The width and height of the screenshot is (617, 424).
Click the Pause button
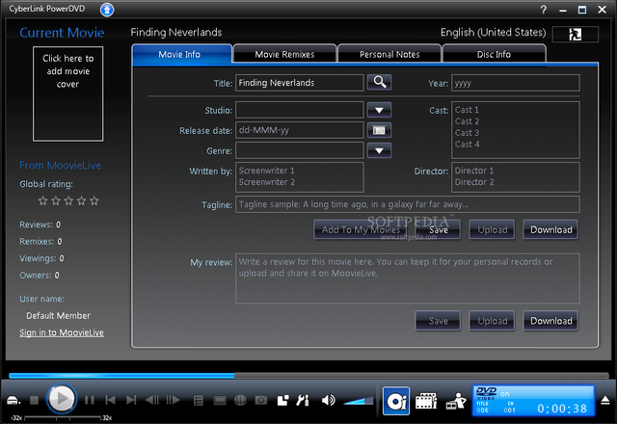point(90,401)
